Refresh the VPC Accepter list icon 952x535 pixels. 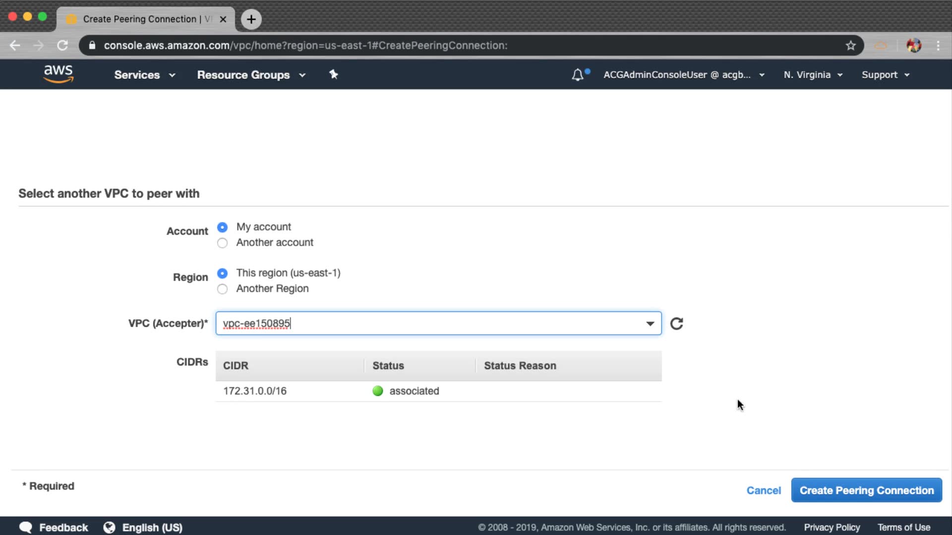677,323
